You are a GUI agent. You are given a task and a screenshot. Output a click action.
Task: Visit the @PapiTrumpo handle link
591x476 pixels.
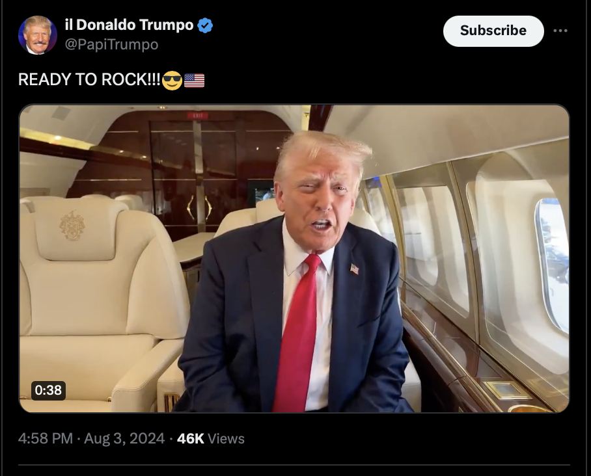point(111,44)
